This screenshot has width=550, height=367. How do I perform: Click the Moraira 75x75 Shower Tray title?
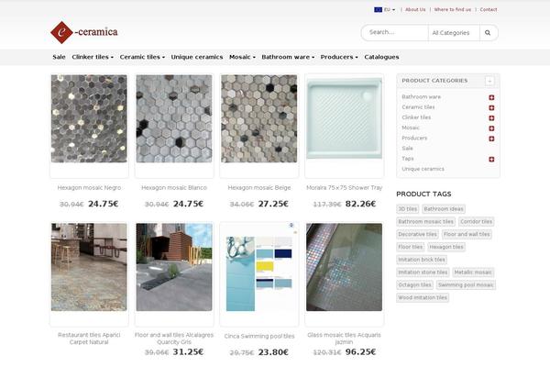pos(344,188)
